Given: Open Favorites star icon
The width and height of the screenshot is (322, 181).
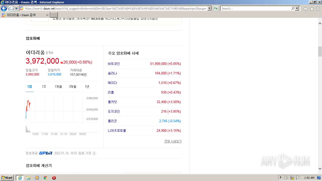Looking at the screenshot, I should pyautogui.click(x=312, y=9).
